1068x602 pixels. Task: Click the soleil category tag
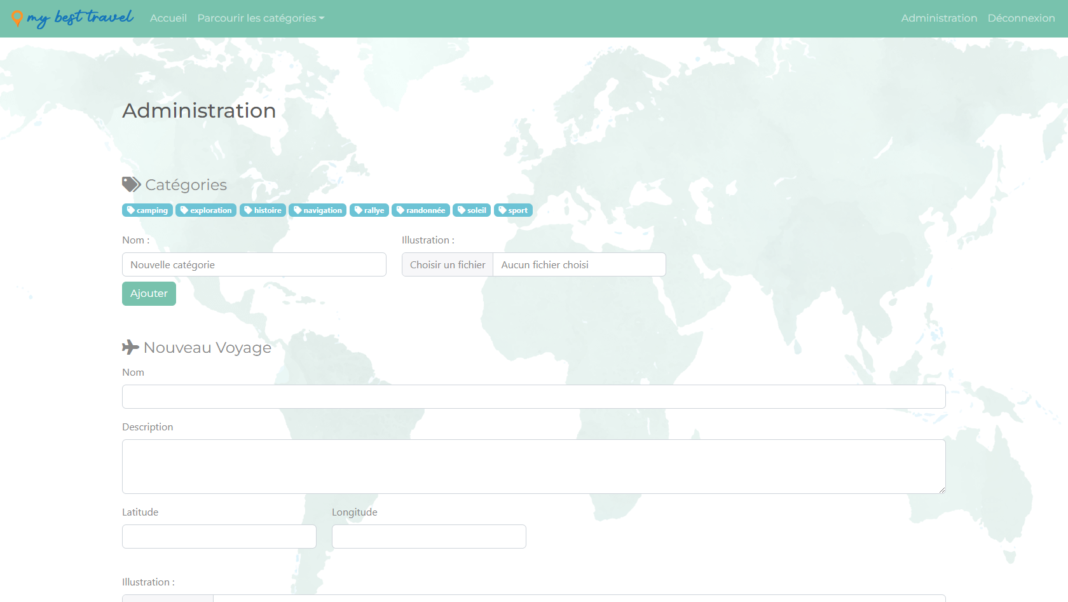(x=472, y=210)
